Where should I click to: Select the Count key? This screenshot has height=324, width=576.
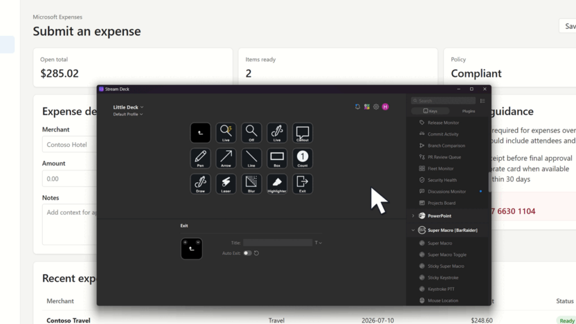pos(302,158)
